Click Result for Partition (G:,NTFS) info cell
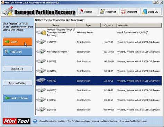This screenshot has width=164, height=127. (x=133, y=32)
